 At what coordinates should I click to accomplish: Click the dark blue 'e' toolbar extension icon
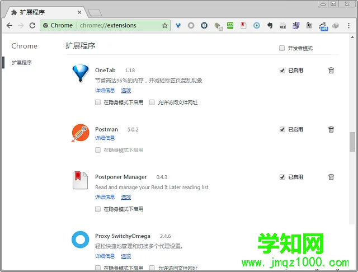coord(204,26)
